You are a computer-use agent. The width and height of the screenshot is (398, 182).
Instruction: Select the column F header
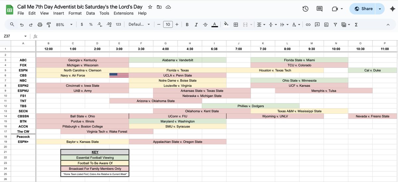click(x=141, y=43)
